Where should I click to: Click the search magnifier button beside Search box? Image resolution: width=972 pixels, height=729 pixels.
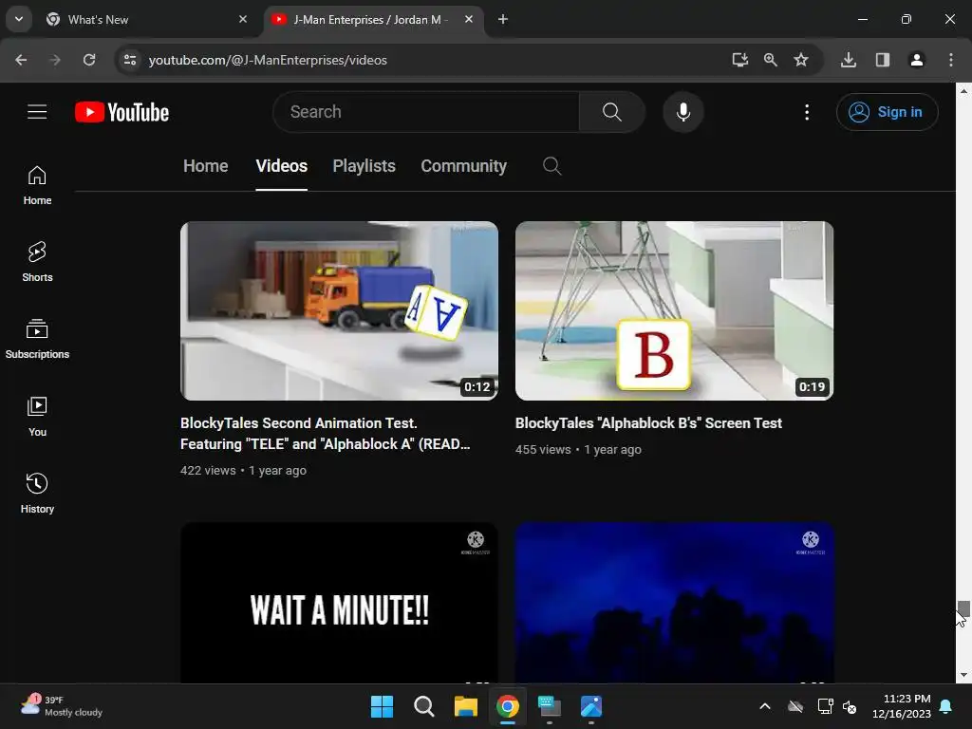tap(612, 112)
